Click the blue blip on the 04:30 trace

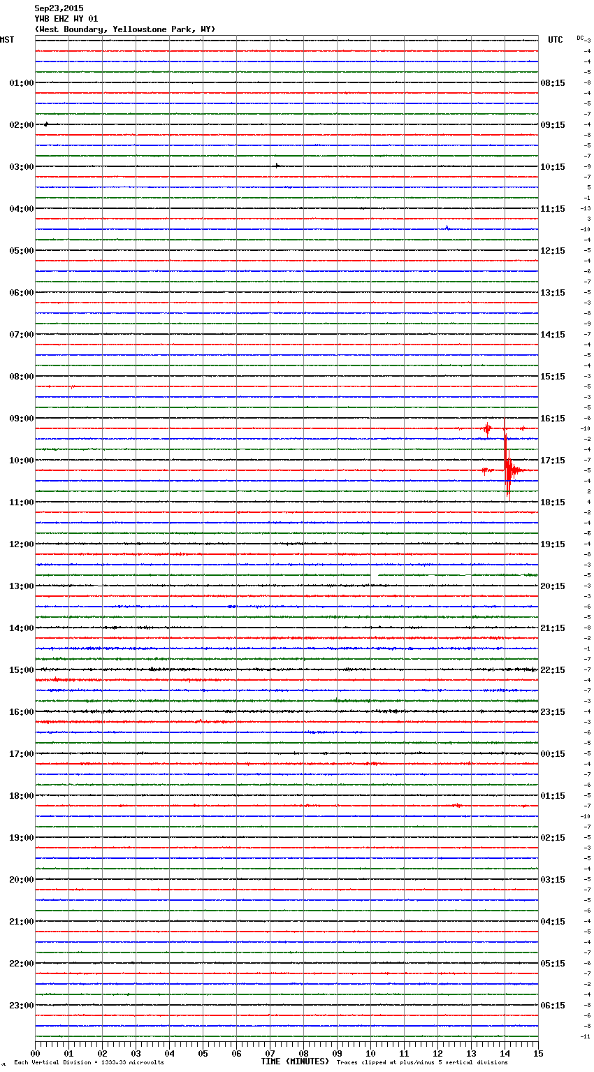(x=447, y=228)
